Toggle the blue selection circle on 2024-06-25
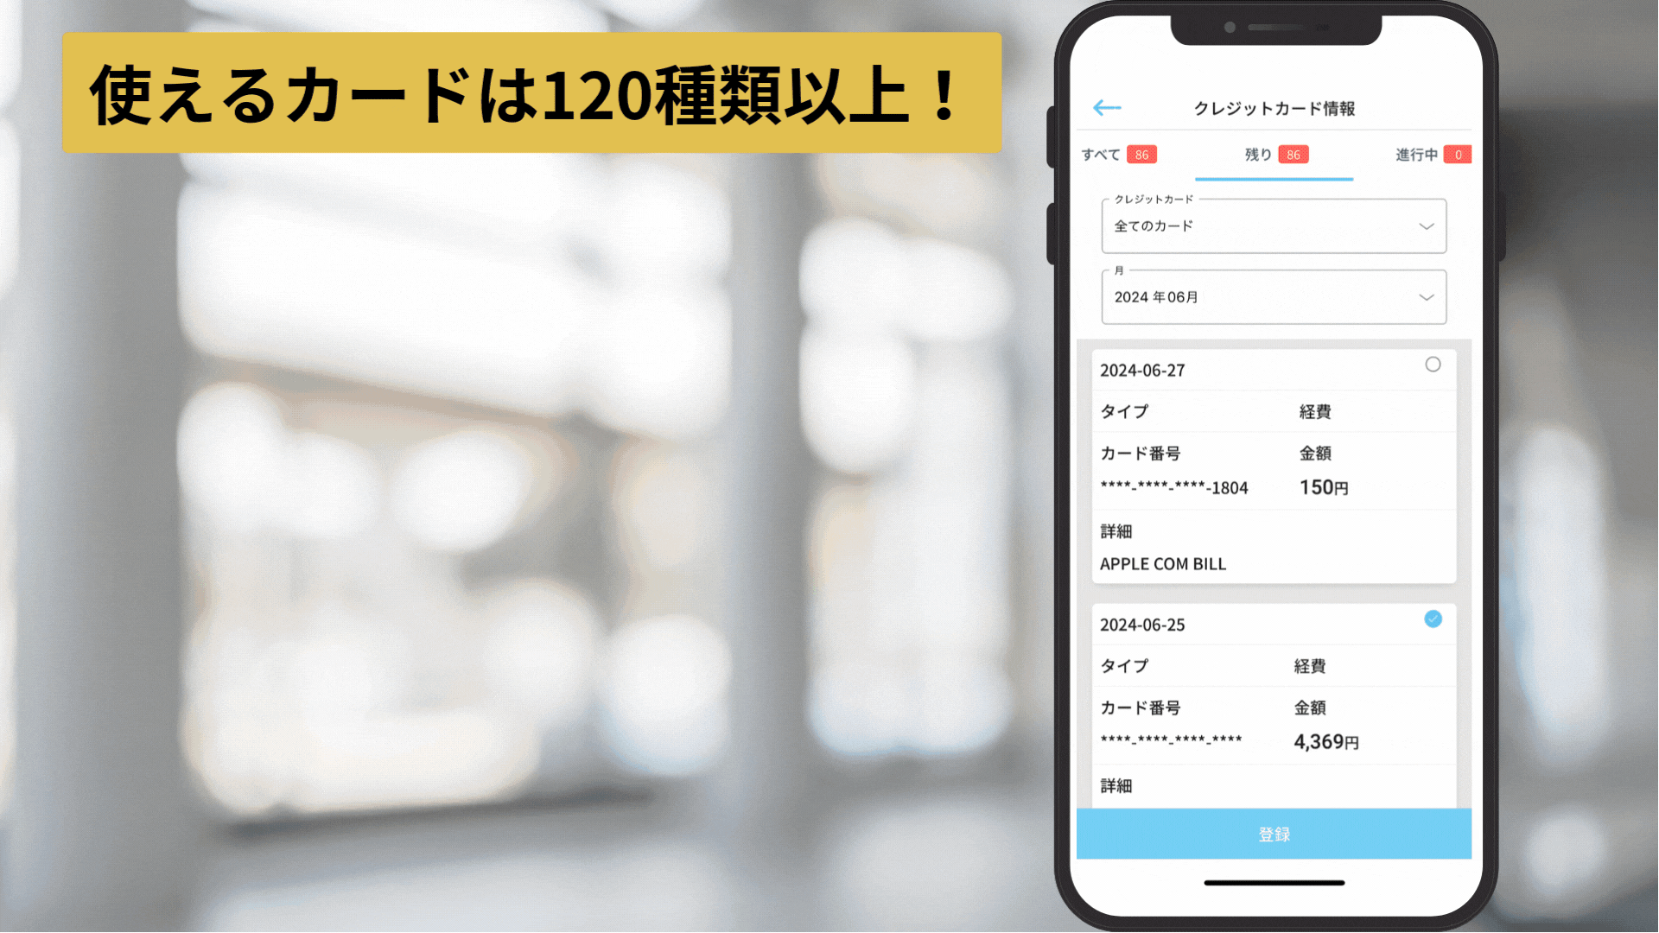1659x933 pixels. (x=1433, y=619)
